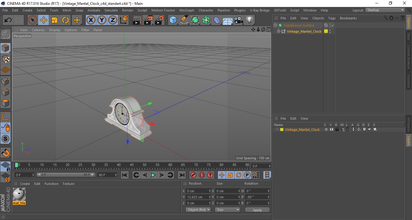Switch the coordinate system icon
412x220 pixels.
(x=124, y=20)
